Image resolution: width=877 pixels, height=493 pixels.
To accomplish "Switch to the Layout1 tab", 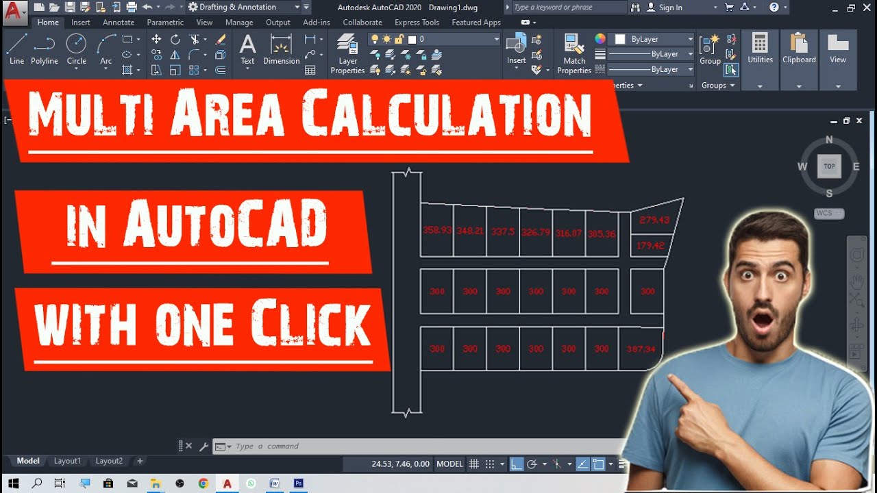I will click(x=67, y=461).
